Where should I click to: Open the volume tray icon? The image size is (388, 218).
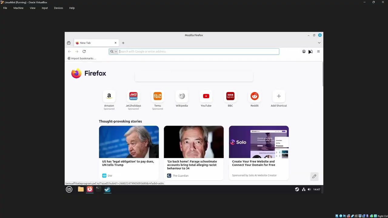tap(309, 190)
